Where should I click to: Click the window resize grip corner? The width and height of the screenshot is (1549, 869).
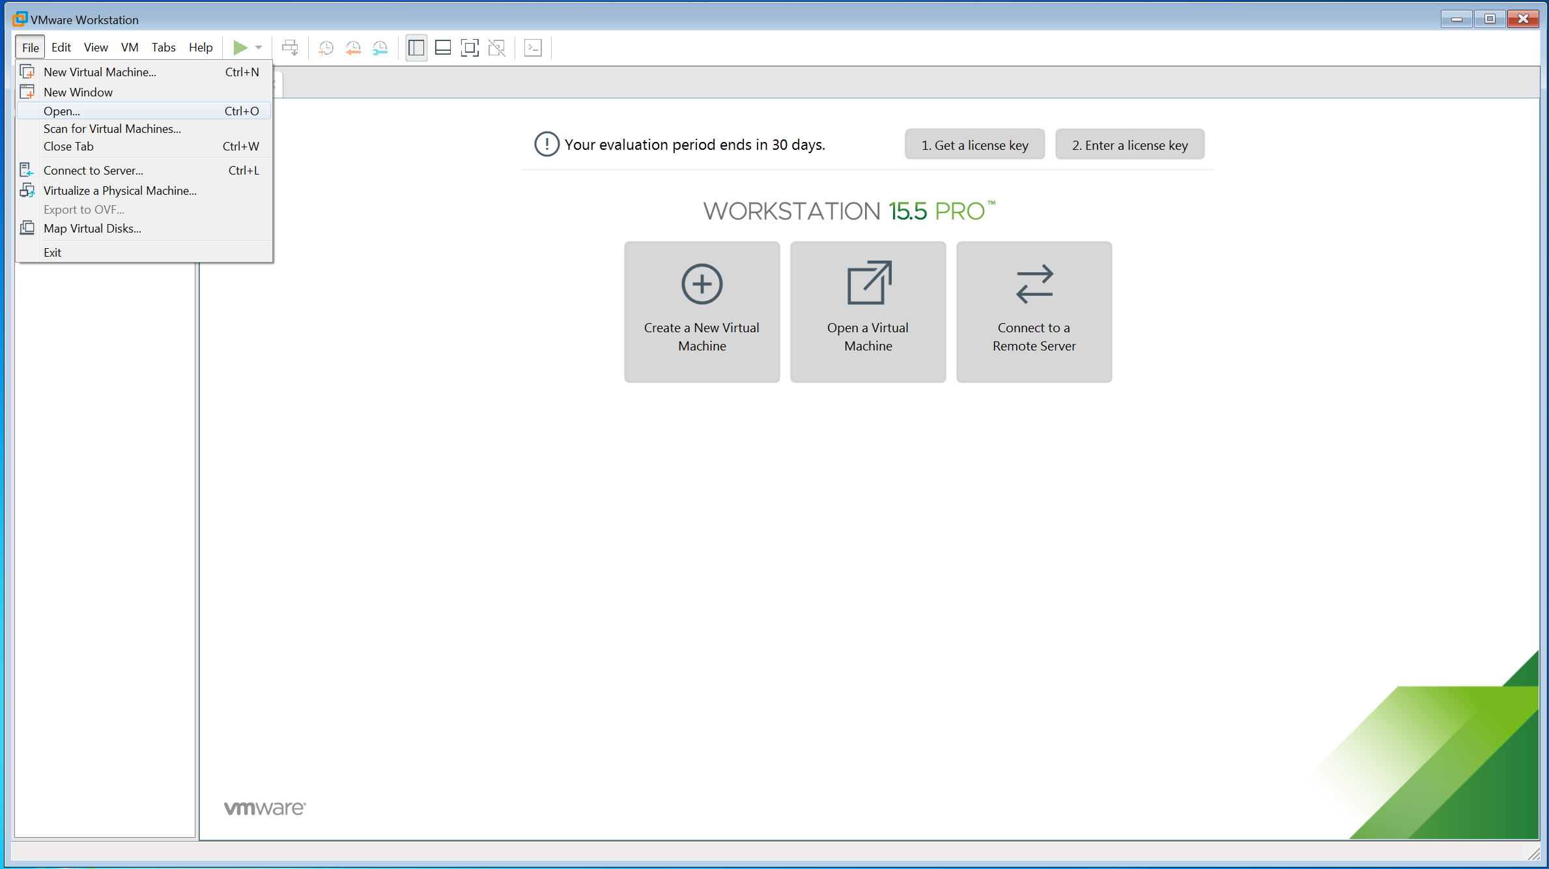[x=1533, y=853]
